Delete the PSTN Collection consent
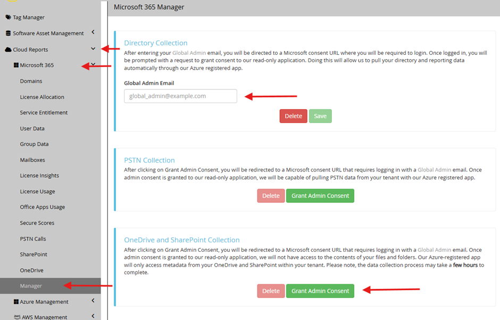The height and width of the screenshot is (320, 500). click(271, 196)
